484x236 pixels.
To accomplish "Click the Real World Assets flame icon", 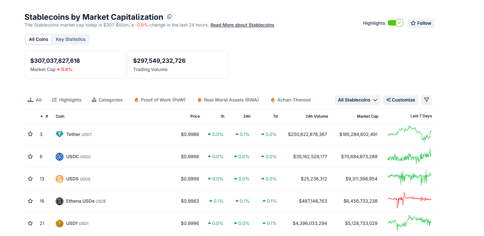I will (x=199, y=100).
